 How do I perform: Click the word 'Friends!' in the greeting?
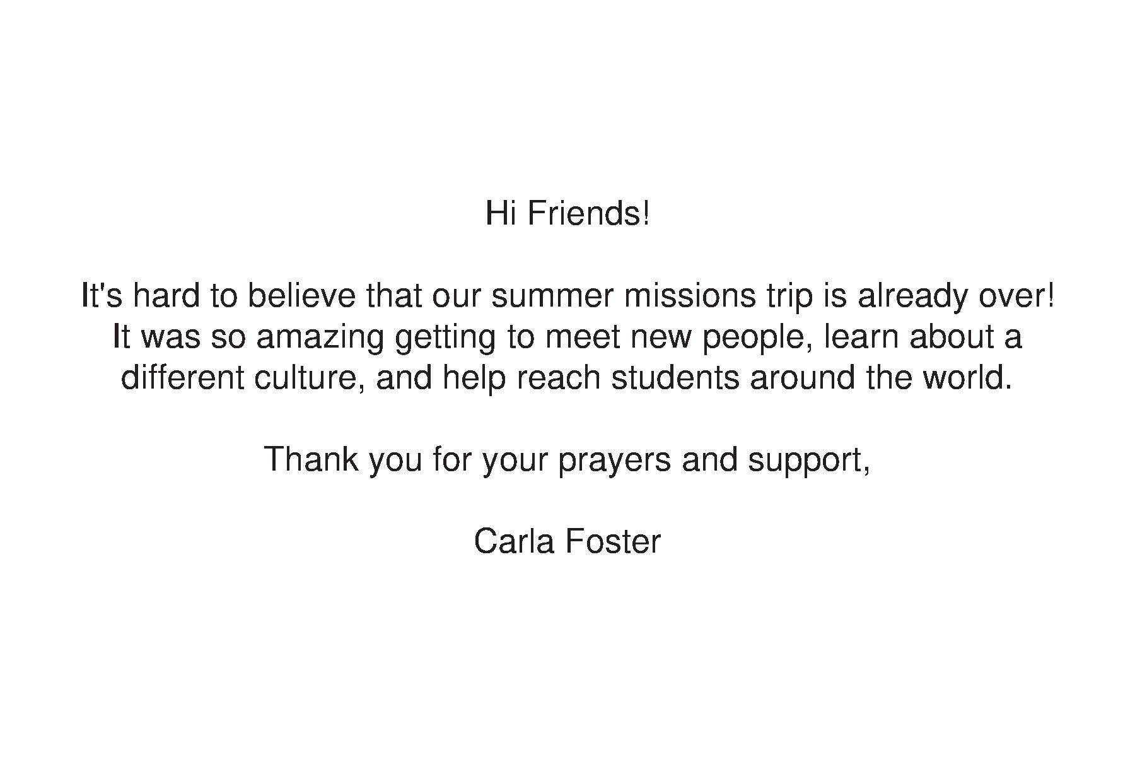(588, 213)
